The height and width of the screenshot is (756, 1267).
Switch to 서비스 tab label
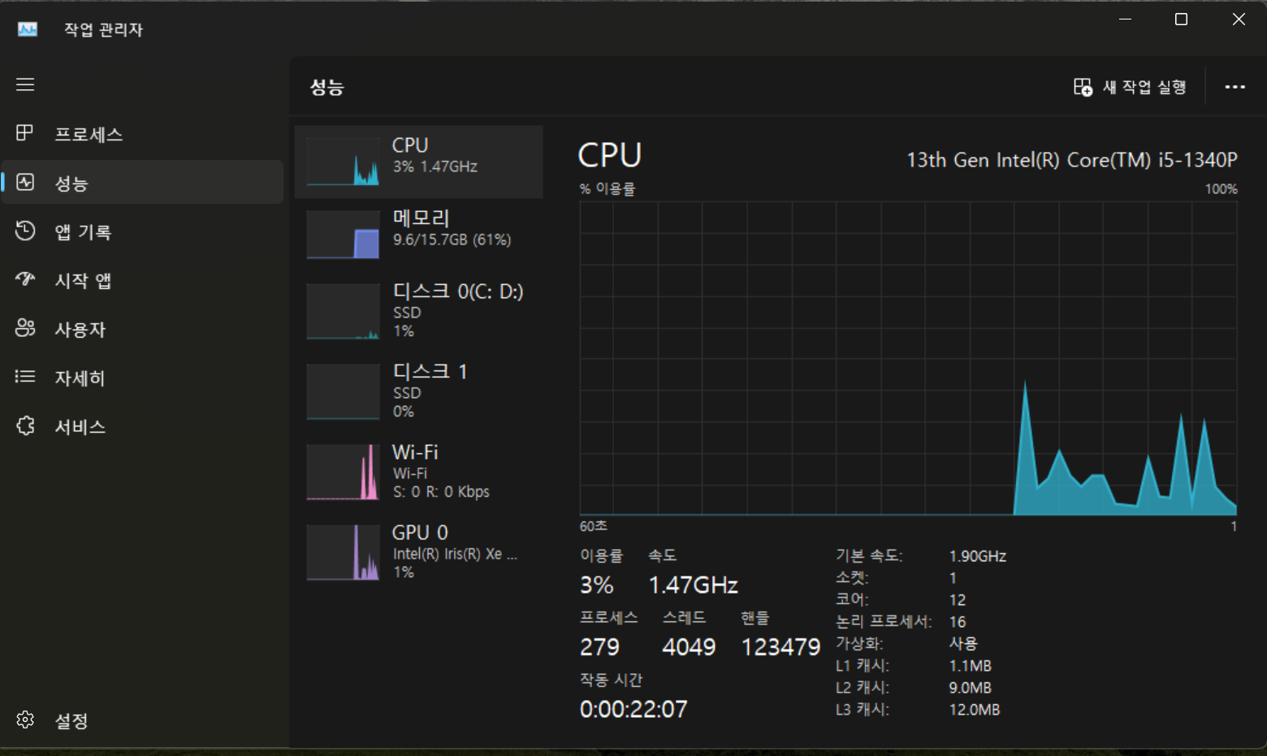click(x=80, y=426)
